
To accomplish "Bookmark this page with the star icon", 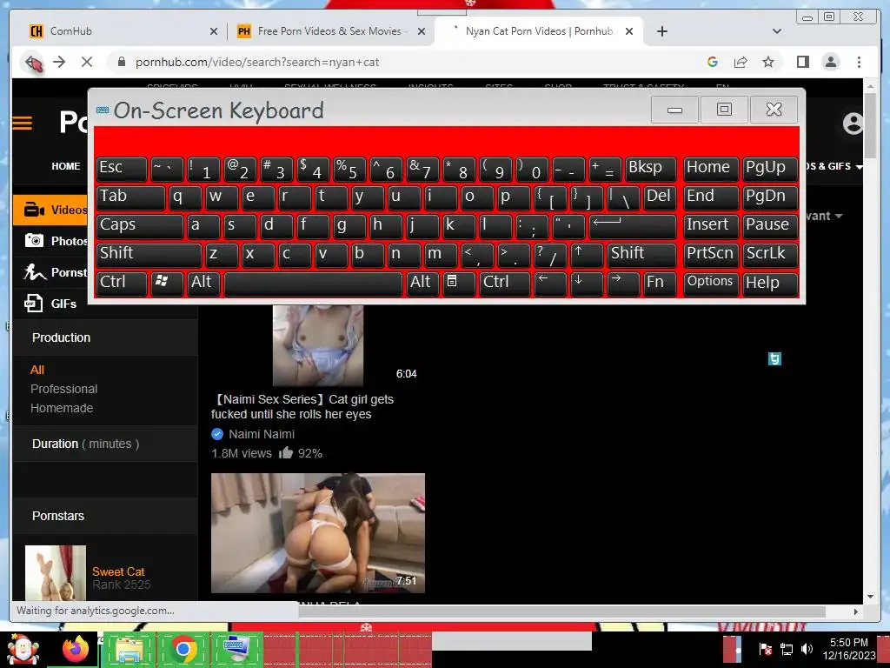I will click(768, 62).
